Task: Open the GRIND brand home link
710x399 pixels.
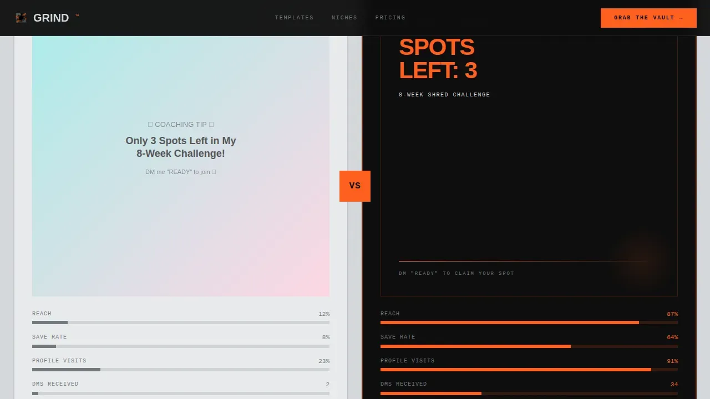Action: coord(48,18)
